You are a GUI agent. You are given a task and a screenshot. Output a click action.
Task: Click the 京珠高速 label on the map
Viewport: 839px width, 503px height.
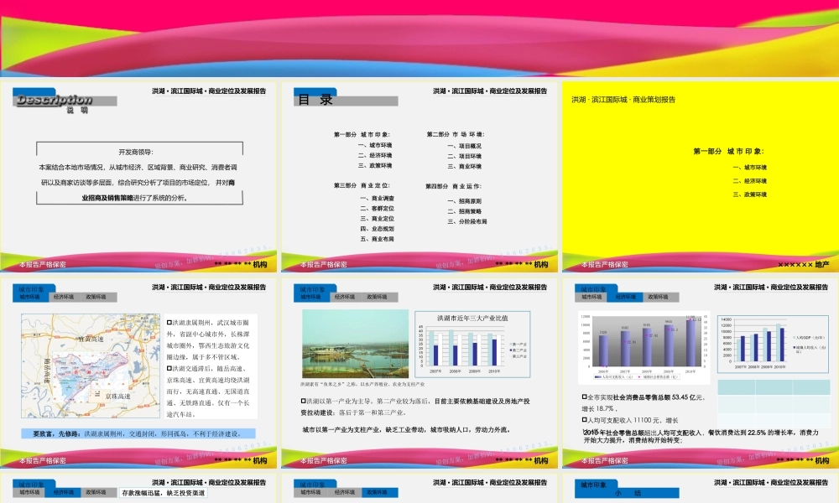click(117, 397)
